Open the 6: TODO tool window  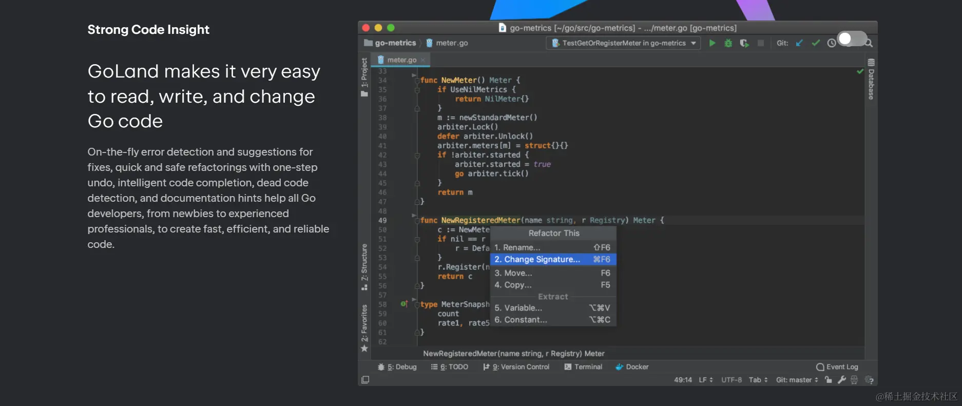(449, 367)
